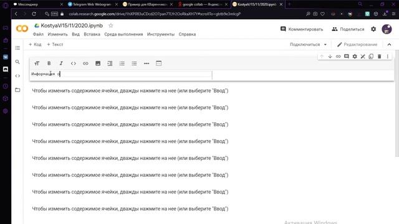The image size is (399, 224).
Task: Add a bulleted list
Action: tap(134, 63)
